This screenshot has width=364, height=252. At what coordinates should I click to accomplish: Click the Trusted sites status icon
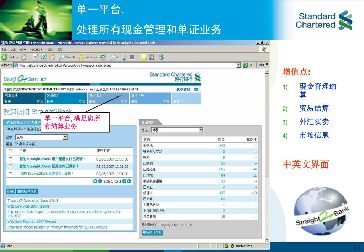232,246
